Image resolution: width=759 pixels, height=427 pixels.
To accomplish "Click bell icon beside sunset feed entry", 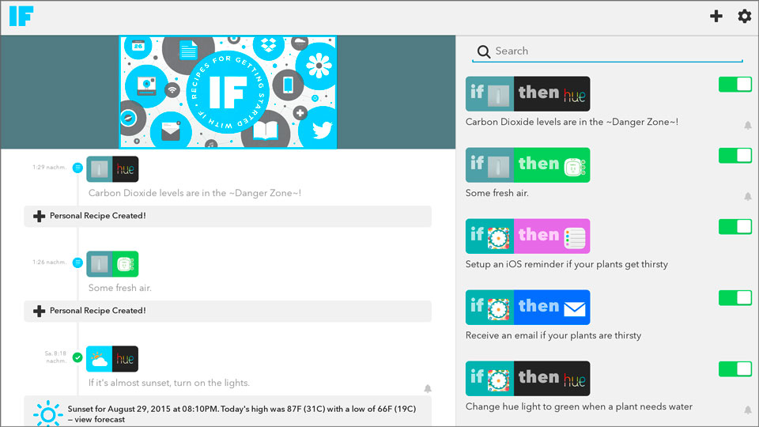I will tap(428, 388).
